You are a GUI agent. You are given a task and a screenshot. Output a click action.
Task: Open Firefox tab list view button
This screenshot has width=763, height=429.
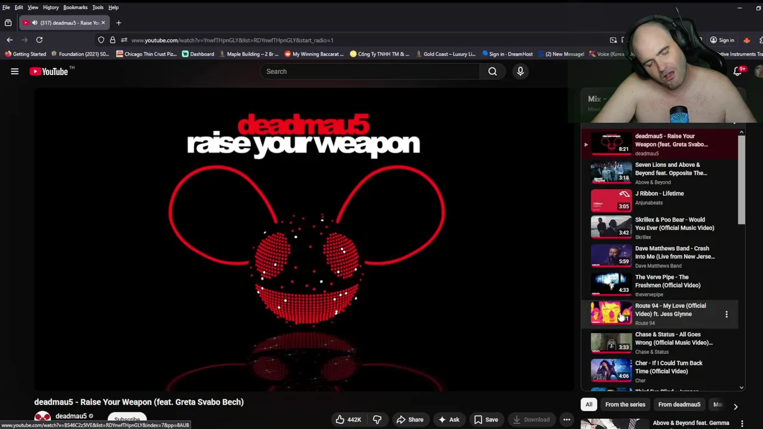point(8,23)
